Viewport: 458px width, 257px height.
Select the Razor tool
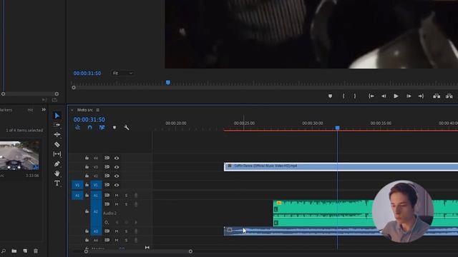(x=57, y=144)
